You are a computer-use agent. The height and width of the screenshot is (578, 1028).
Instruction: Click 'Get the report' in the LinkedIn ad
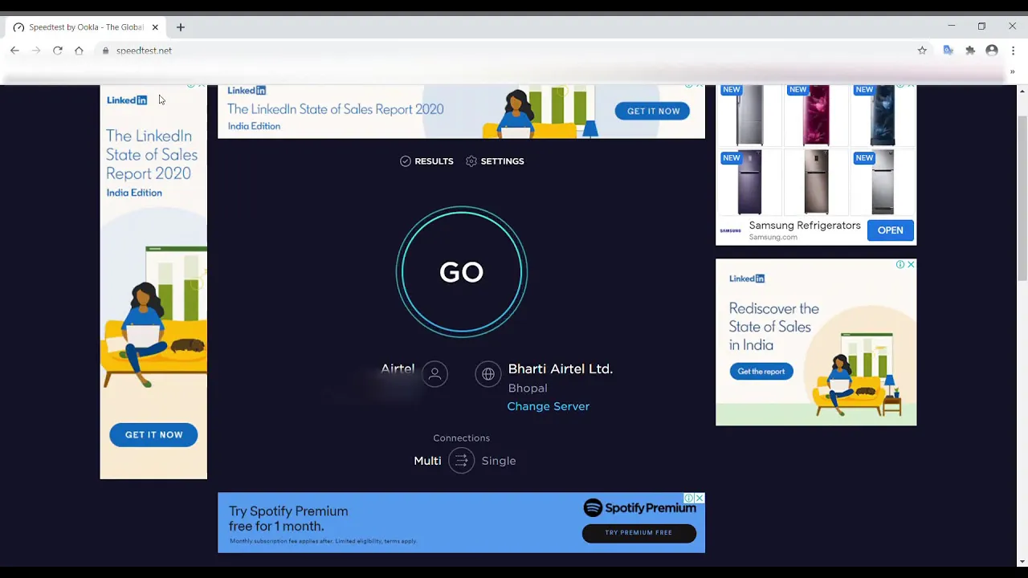tap(761, 371)
